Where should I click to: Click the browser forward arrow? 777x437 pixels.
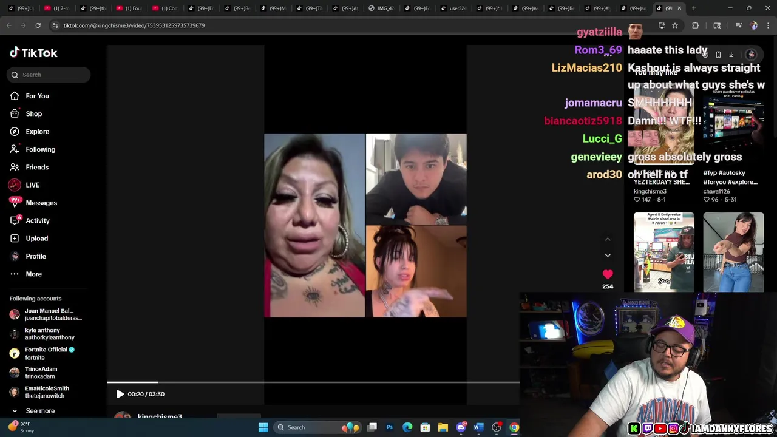coord(23,25)
